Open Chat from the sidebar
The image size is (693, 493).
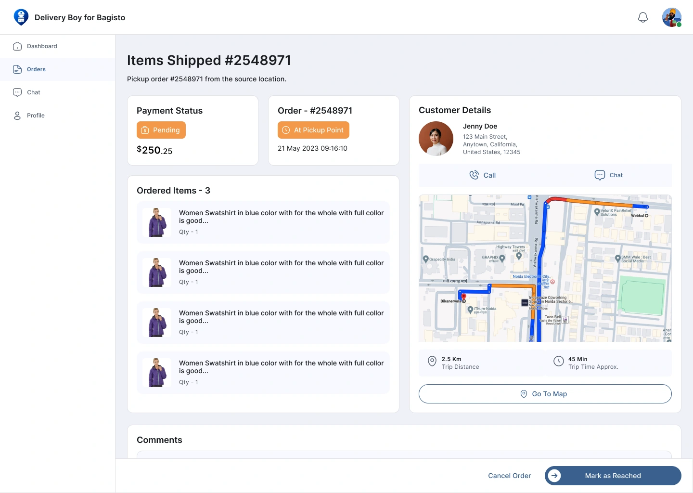(x=58, y=92)
